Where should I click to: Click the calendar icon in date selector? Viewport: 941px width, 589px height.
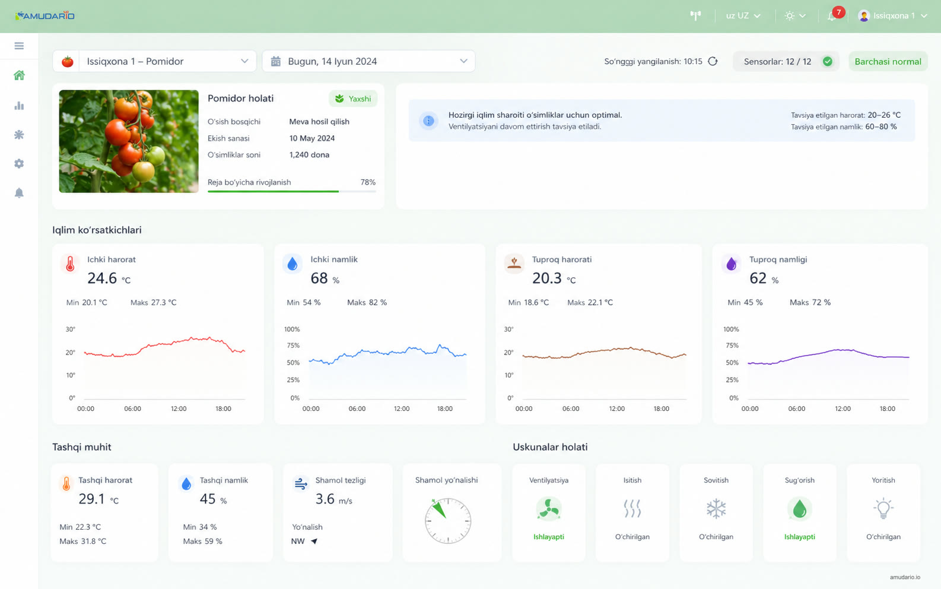point(275,61)
